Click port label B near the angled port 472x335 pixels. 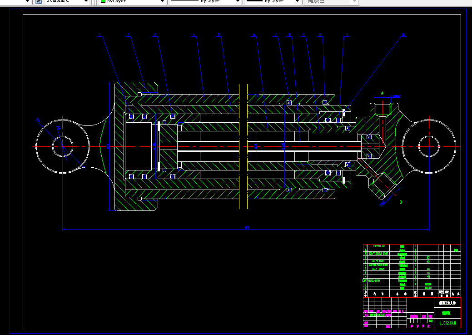pos(401,202)
